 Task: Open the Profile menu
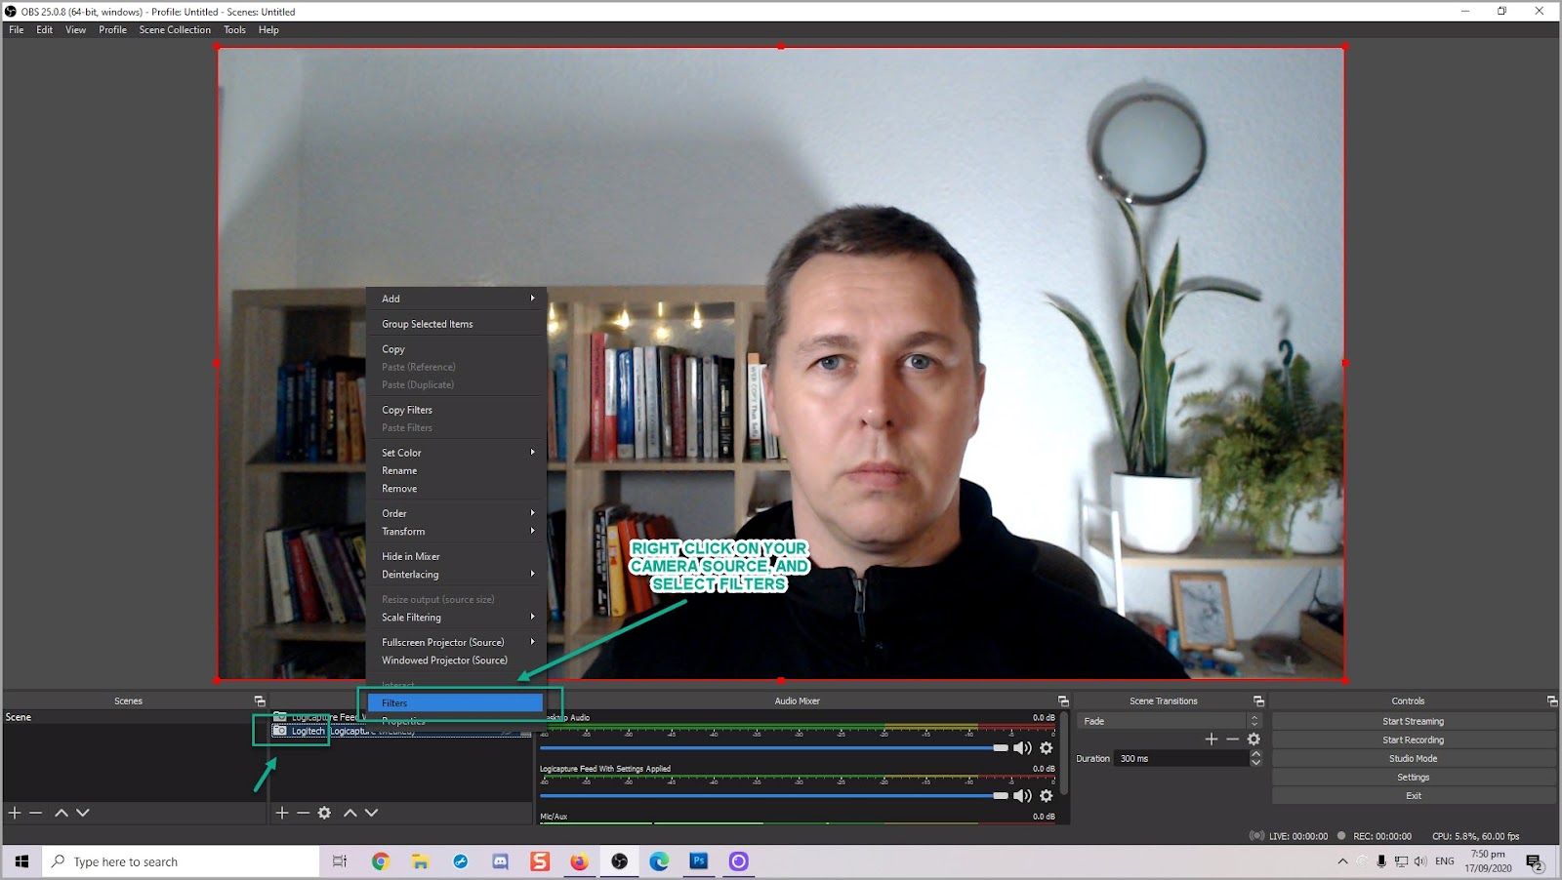tap(112, 30)
